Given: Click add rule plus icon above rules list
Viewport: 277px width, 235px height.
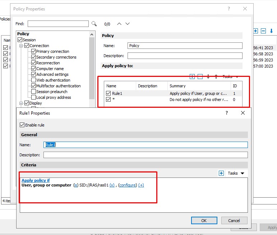Looking at the screenshot, I should click(192, 77).
